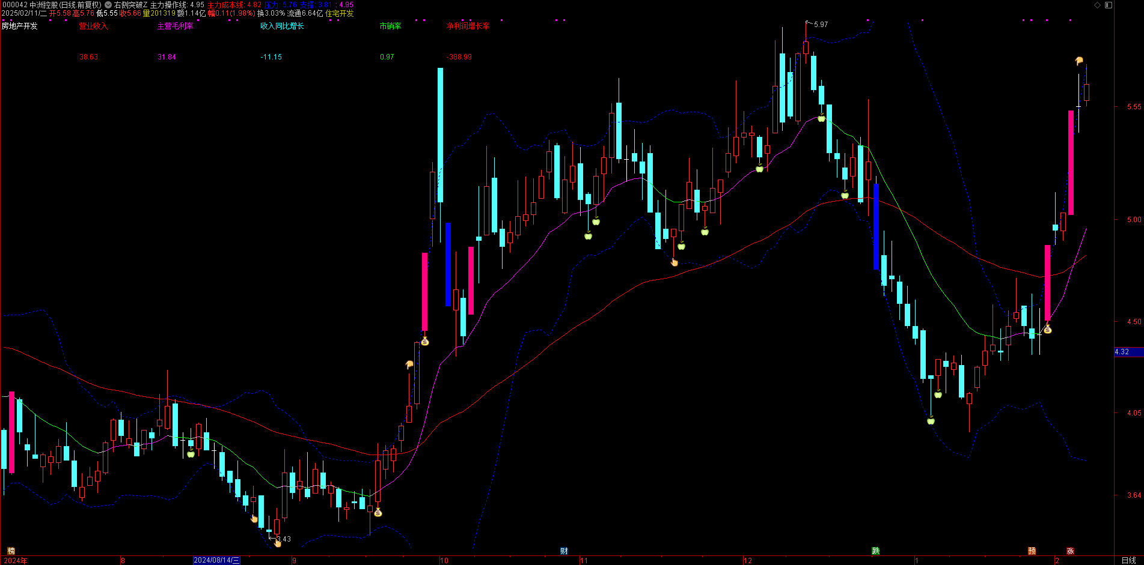
Task: Click the 营业收入 heading
Action: (93, 26)
